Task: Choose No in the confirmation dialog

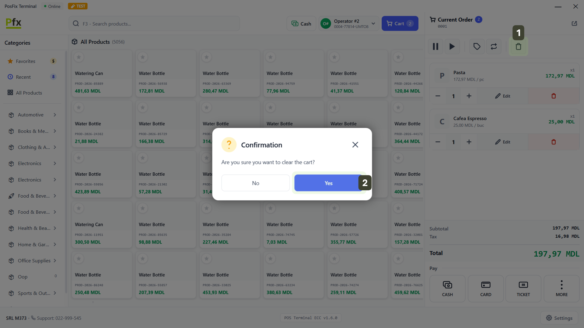Action: (x=255, y=183)
